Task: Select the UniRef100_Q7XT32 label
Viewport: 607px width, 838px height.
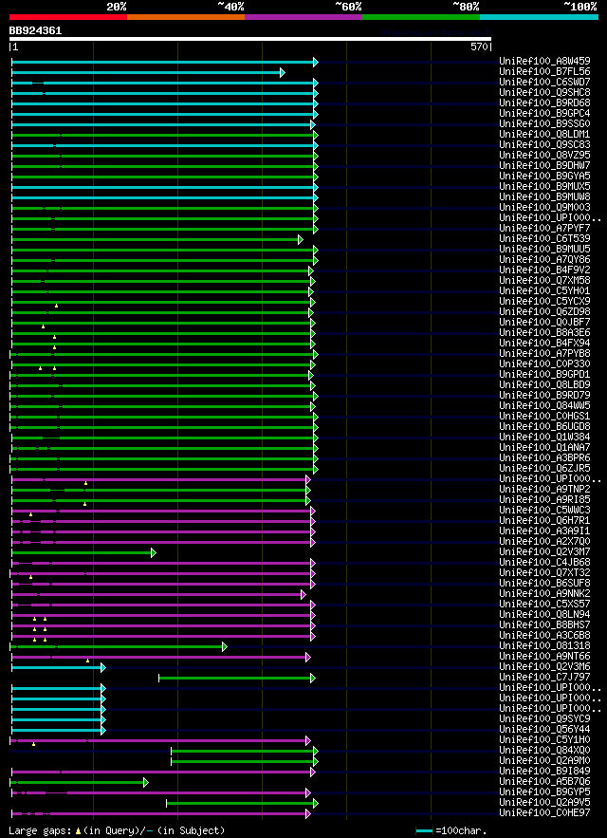Action: [x=544, y=574]
